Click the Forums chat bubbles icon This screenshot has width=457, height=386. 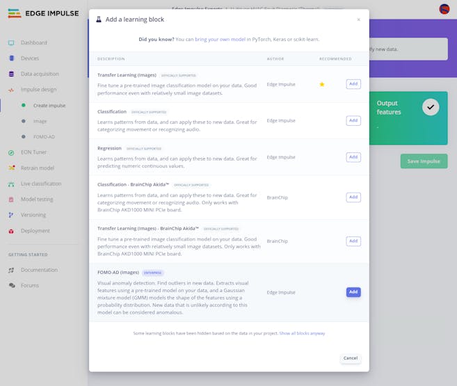12,285
